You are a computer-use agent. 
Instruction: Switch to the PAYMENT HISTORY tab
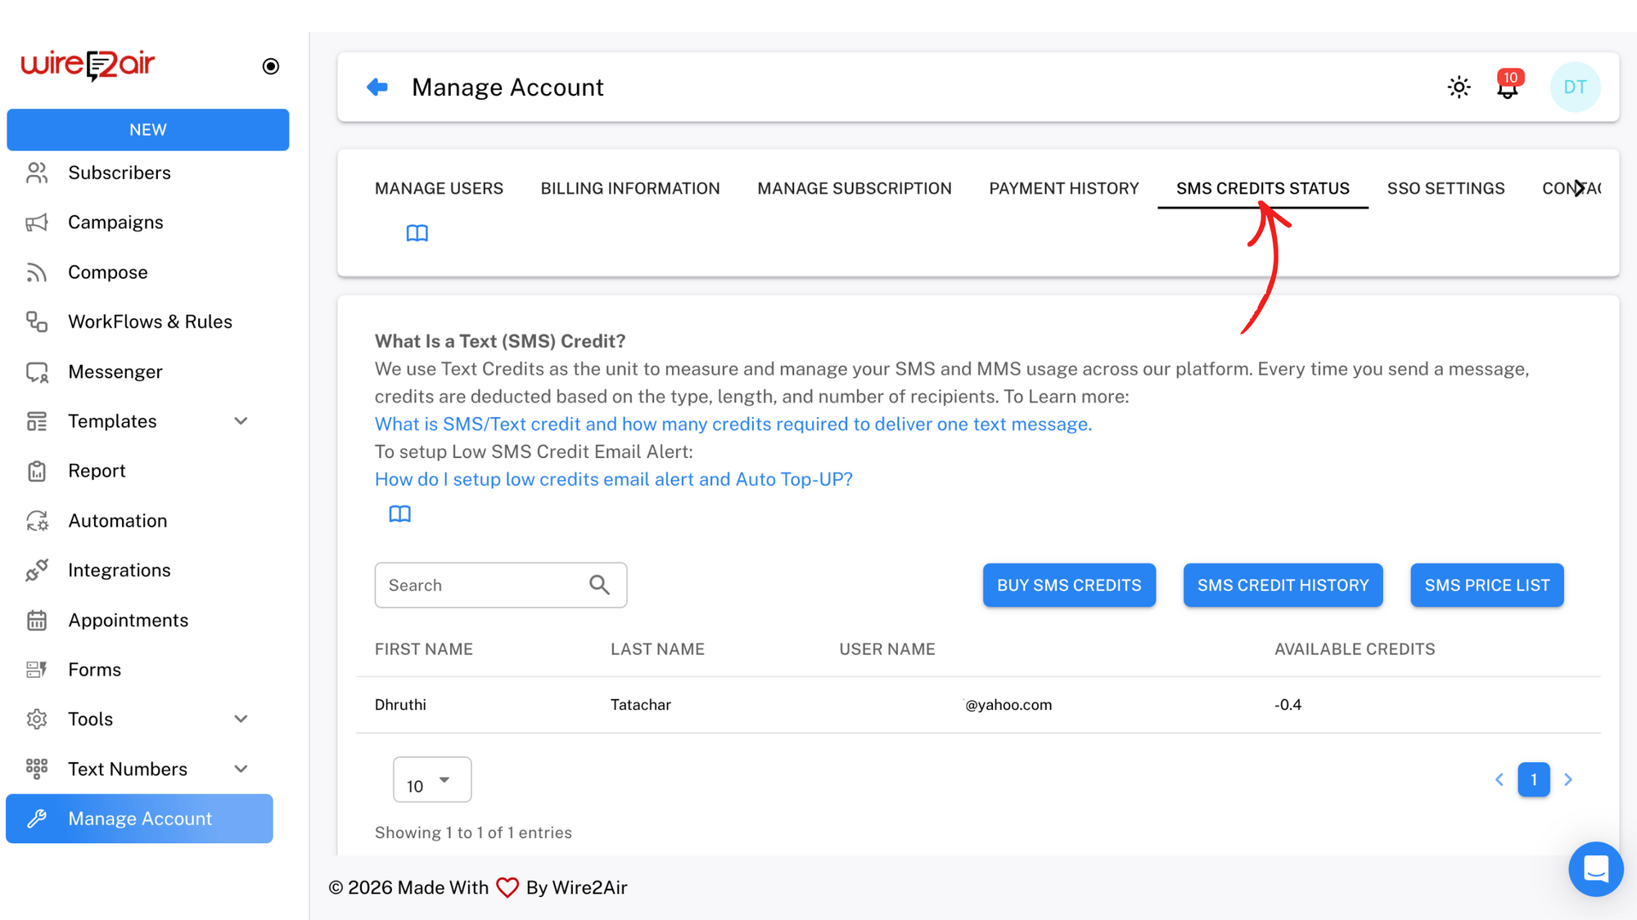(x=1063, y=188)
